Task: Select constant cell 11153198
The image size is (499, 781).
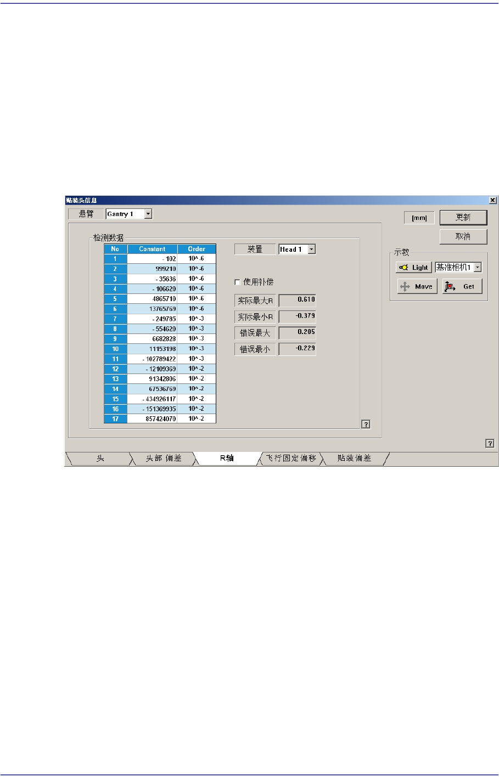Action: coord(152,349)
